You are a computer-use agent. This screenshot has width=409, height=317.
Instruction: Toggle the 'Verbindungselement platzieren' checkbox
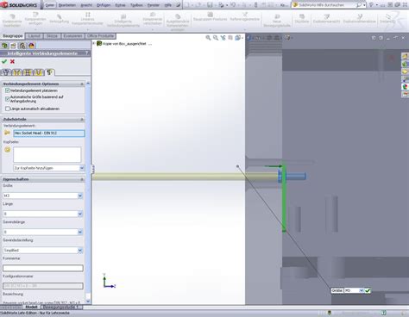pos(8,90)
